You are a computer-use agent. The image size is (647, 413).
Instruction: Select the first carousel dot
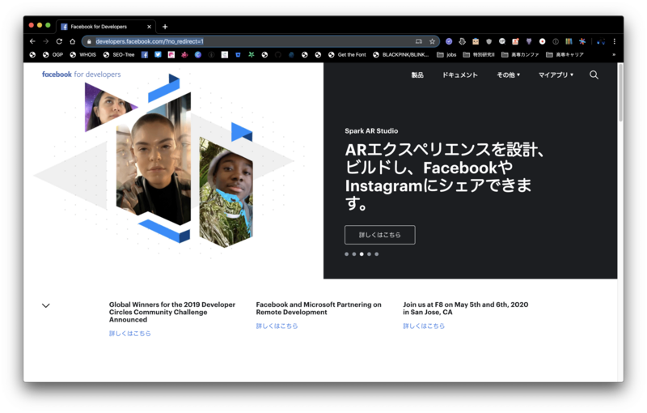pyautogui.click(x=347, y=254)
